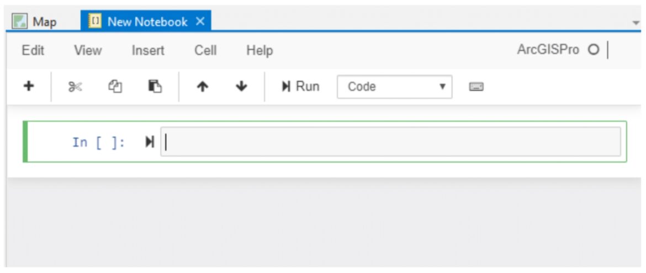Paste cells below icon
646x273 pixels.
tap(155, 87)
